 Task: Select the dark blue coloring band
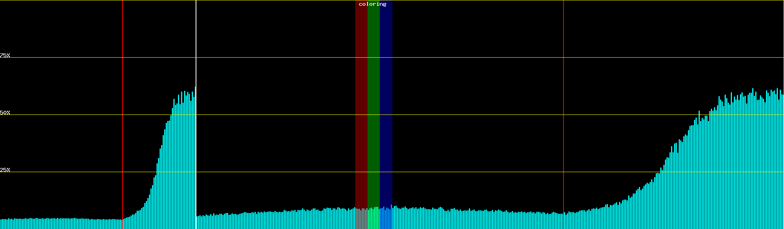386,95
